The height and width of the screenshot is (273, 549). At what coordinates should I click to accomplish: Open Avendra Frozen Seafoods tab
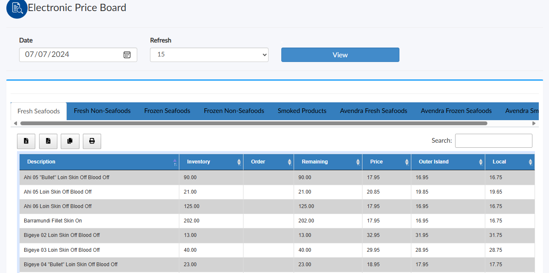coord(456,111)
